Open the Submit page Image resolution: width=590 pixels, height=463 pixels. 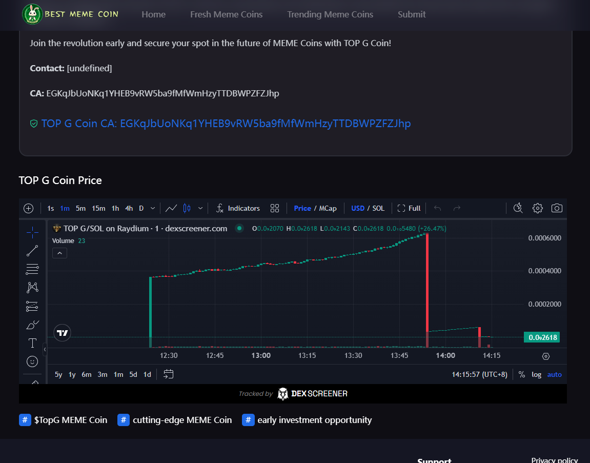(x=412, y=14)
